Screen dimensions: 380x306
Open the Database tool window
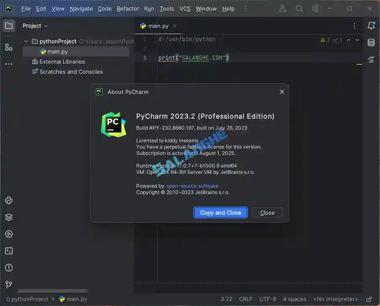pos(371,43)
